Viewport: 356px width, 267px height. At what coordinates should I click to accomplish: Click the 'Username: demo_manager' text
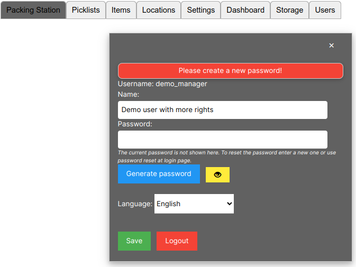[162, 84]
